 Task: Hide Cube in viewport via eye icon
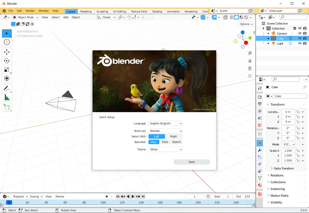[x=300, y=38]
